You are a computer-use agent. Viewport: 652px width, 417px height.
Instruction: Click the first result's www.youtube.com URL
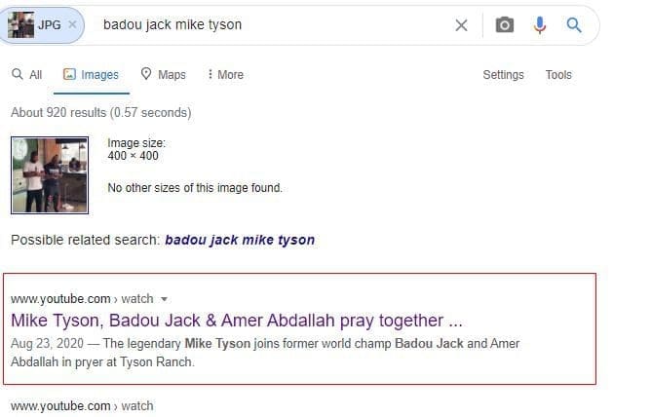point(60,299)
